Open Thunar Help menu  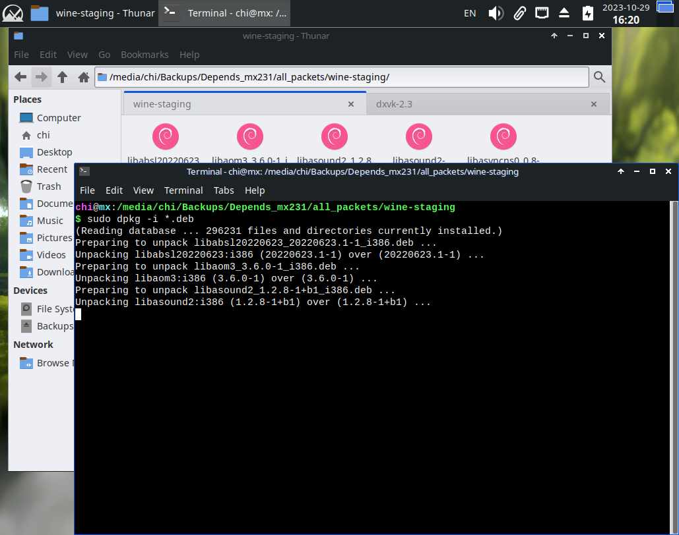point(189,55)
